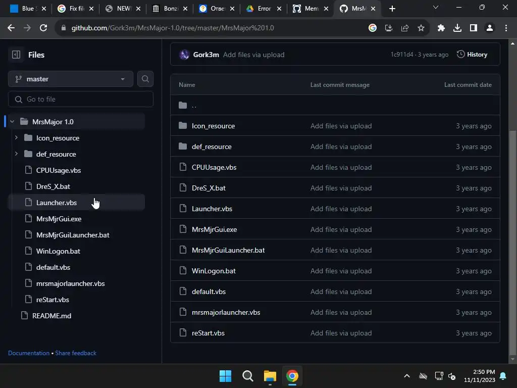
Task: Open def_resource folder in the table
Action: click(x=212, y=147)
